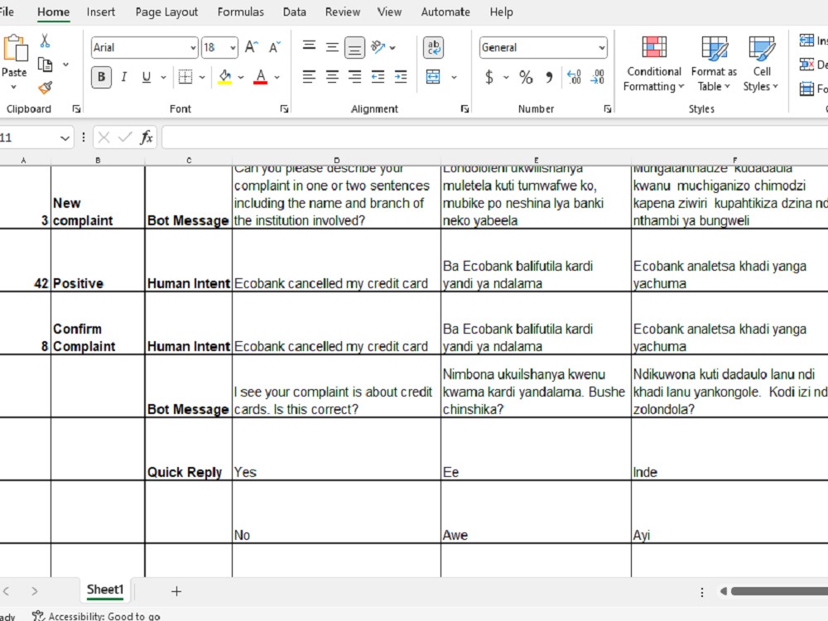This screenshot has height=621, width=828.
Task: Open the Insert ribbon tab
Action: [x=101, y=12]
